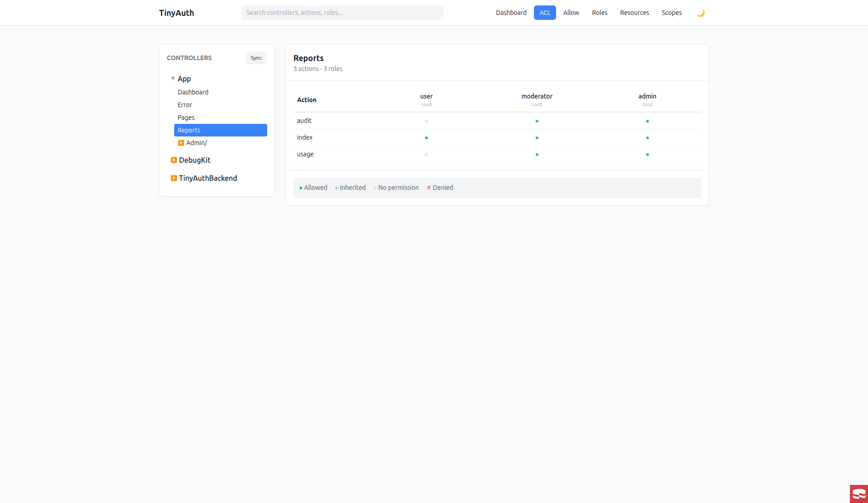Select the Dashboard controller in sidebar
Image resolution: width=868 pixels, height=503 pixels.
[193, 92]
